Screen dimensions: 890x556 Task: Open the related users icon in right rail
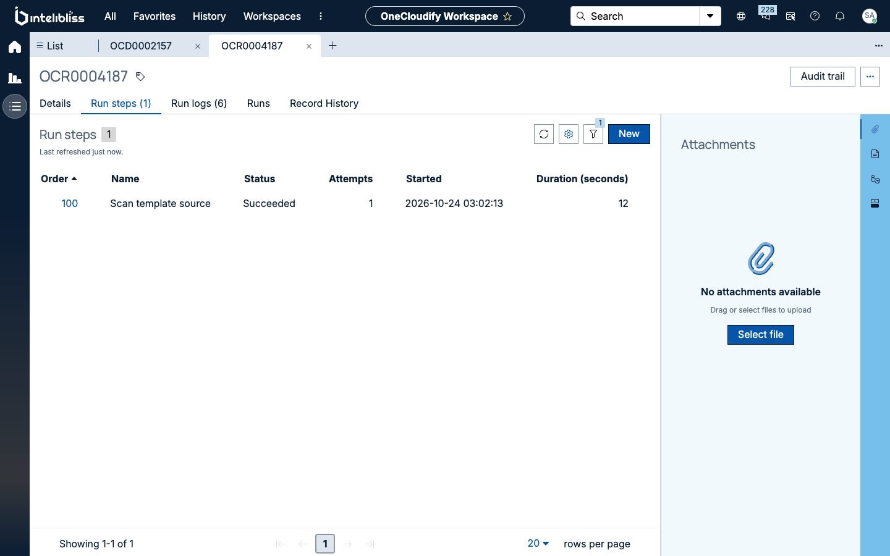[x=875, y=179]
